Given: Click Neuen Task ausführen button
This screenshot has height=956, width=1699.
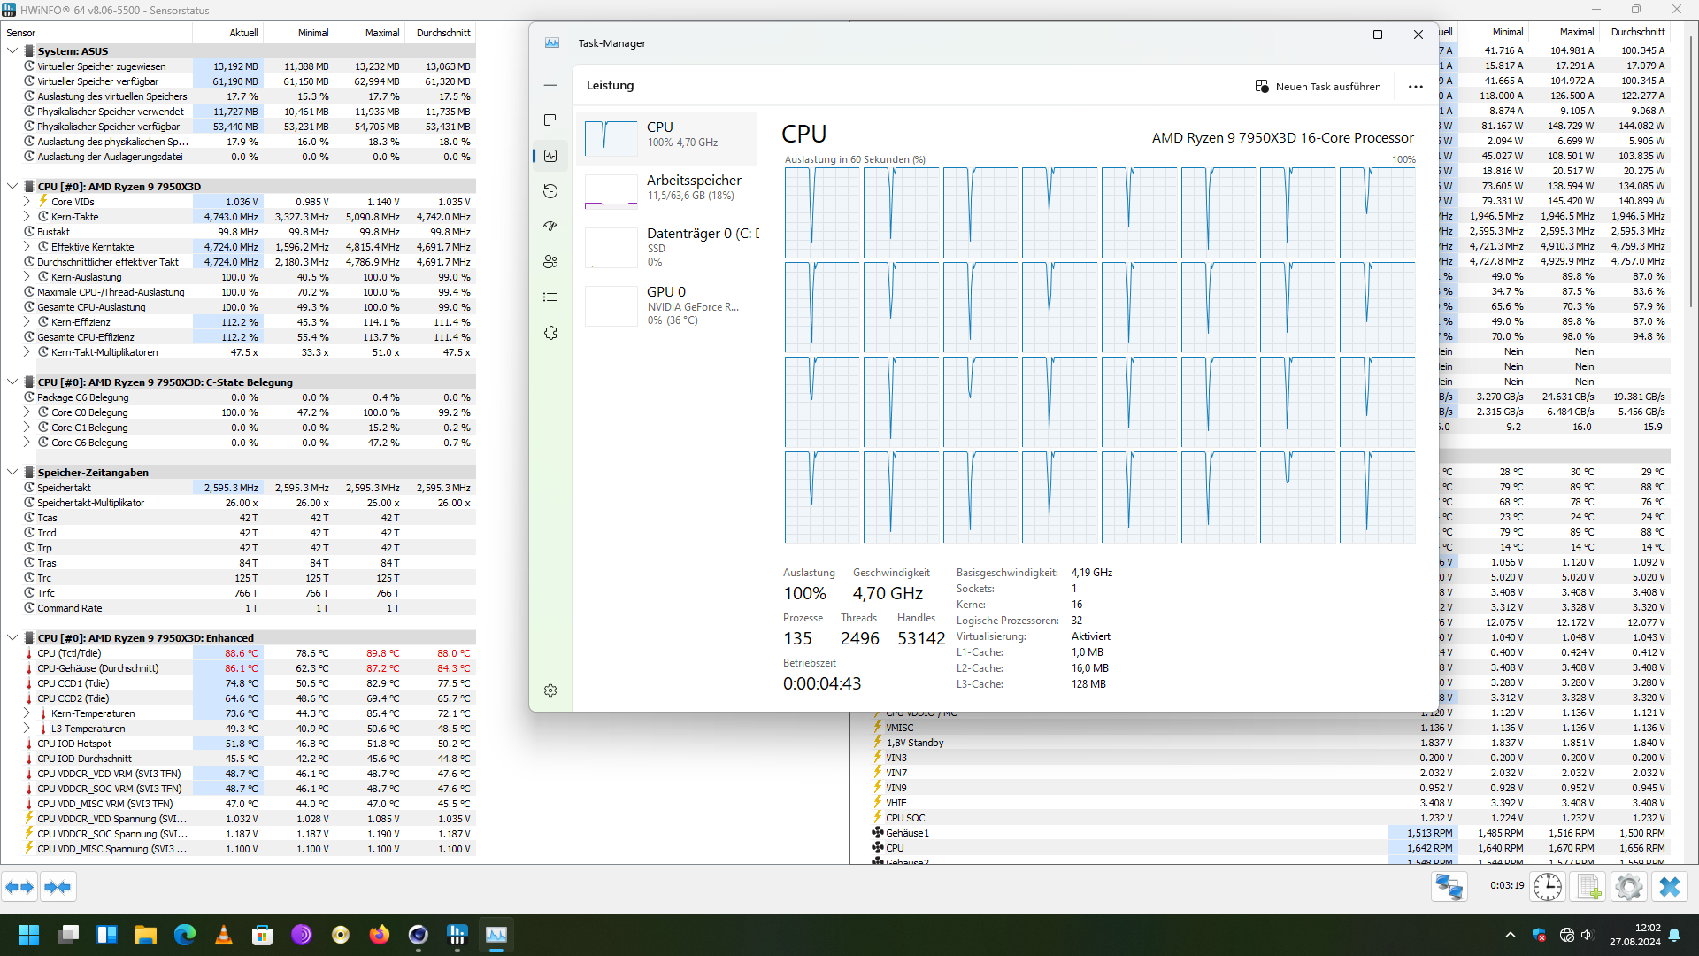Looking at the screenshot, I should click(1318, 87).
